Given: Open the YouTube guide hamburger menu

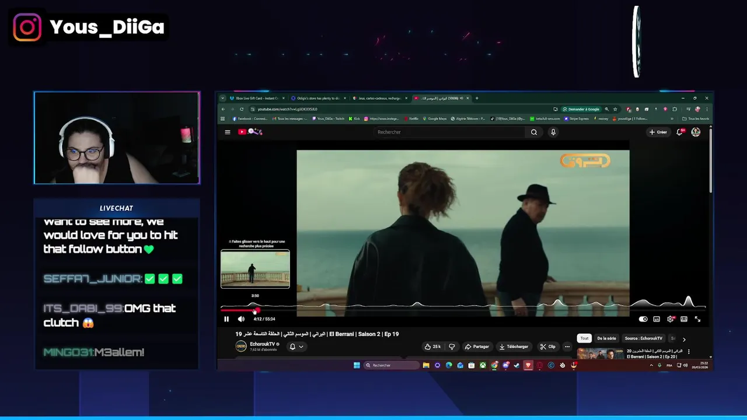Looking at the screenshot, I should 228,132.
